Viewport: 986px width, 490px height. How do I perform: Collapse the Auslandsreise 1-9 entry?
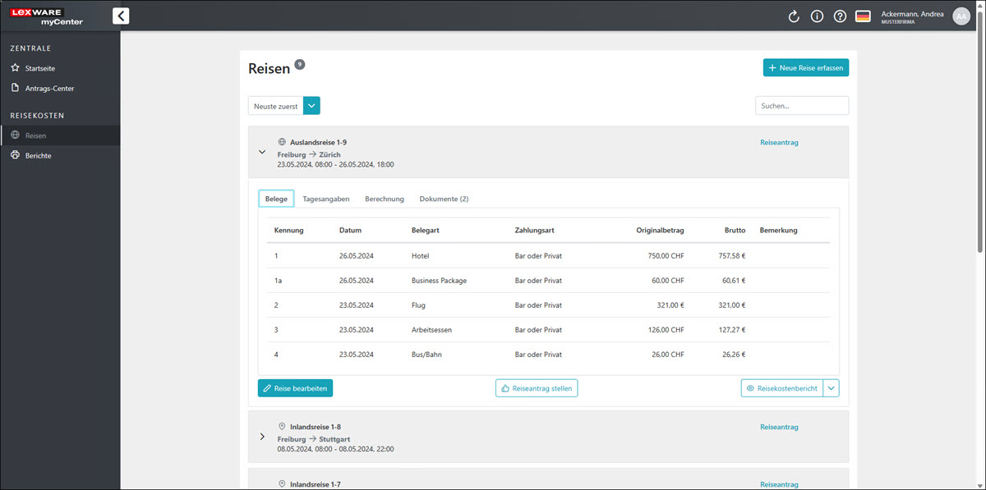pyautogui.click(x=262, y=152)
